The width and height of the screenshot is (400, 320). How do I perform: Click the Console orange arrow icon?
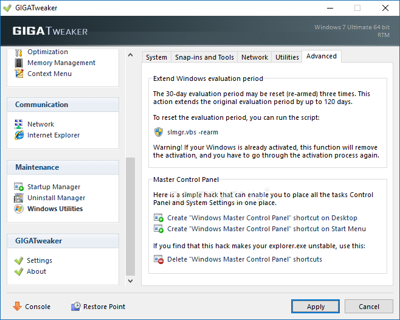coord(18,306)
